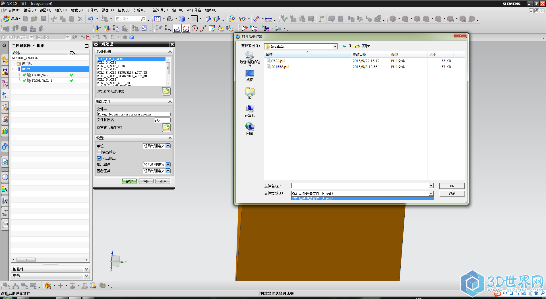Image resolution: width=546 pixels, height=299 pixels.
Task: Click the output 文件名 path field
Action: pos(134,114)
